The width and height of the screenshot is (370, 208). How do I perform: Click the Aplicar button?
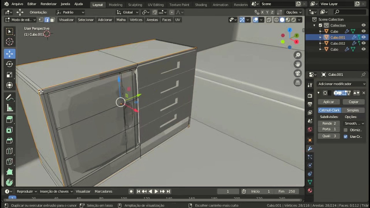[x=329, y=102]
